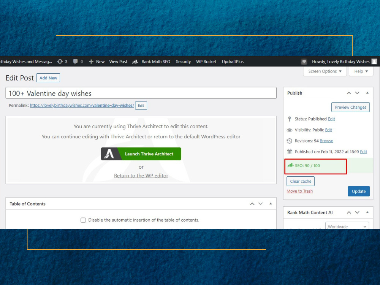Click the Rank Math icon beside SEO score
The width and height of the screenshot is (380, 285).
click(x=290, y=166)
